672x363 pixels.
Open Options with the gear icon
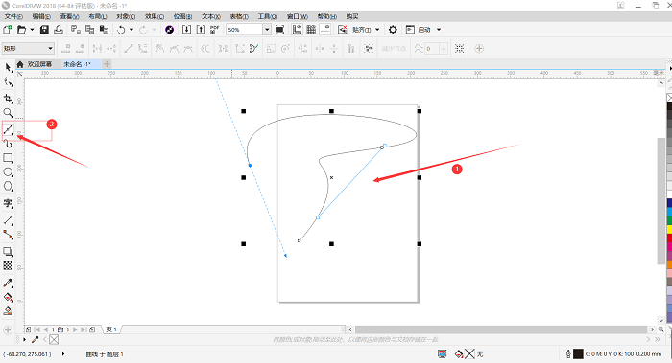pyautogui.click(x=393, y=30)
